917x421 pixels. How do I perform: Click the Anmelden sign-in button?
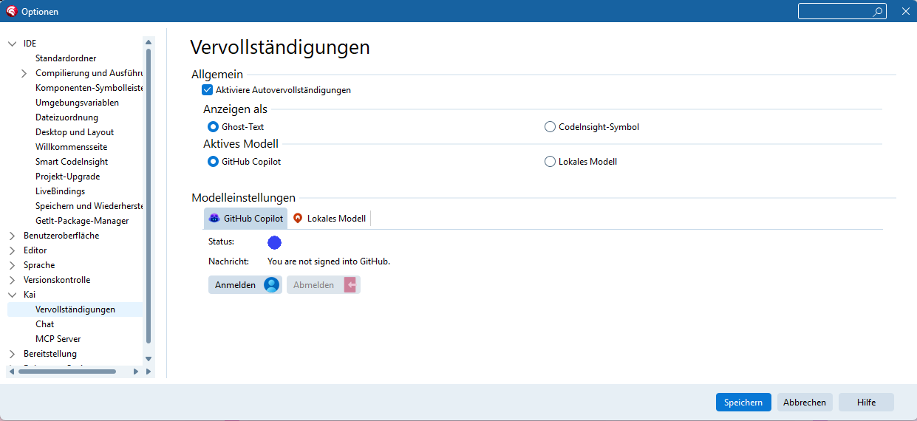(245, 285)
